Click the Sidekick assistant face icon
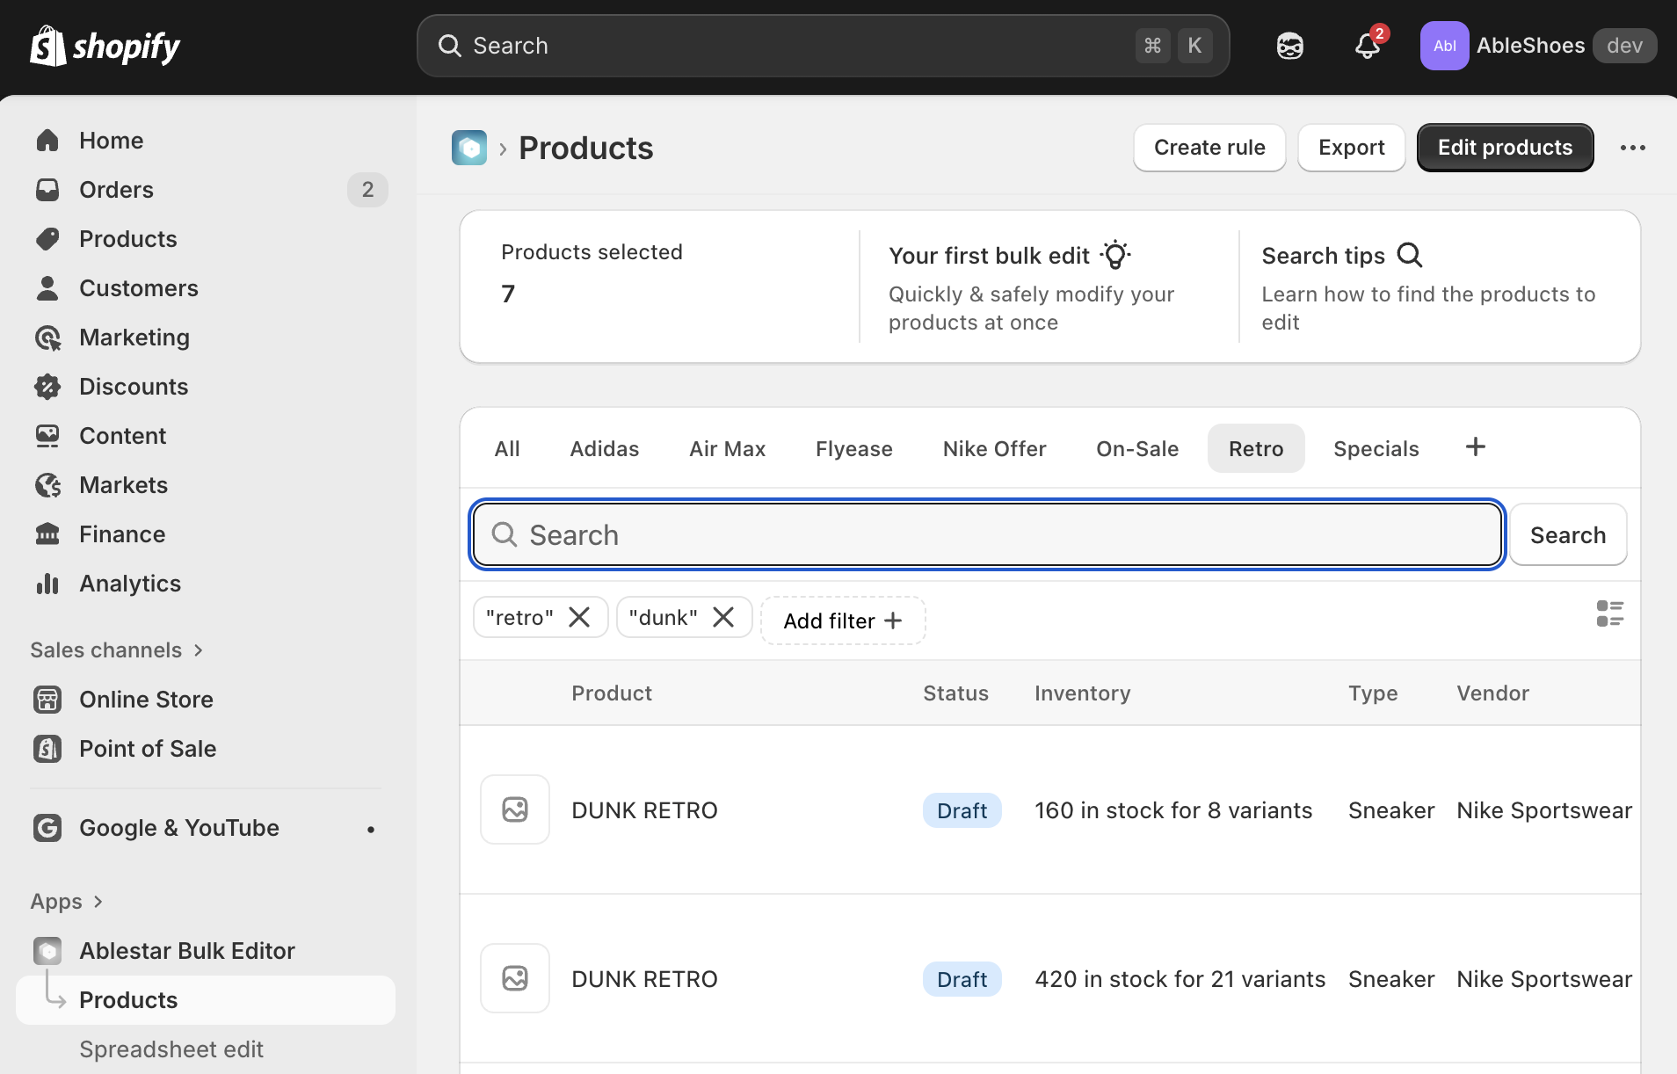1677x1074 pixels. [x=1289, y=46]
